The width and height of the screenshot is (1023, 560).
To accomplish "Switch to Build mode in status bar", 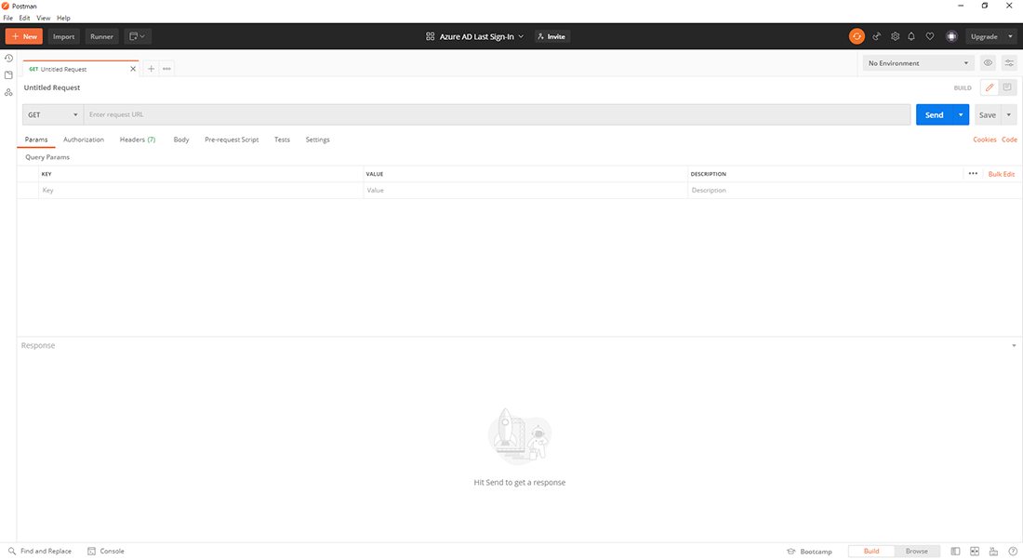I will pos(871,551).
